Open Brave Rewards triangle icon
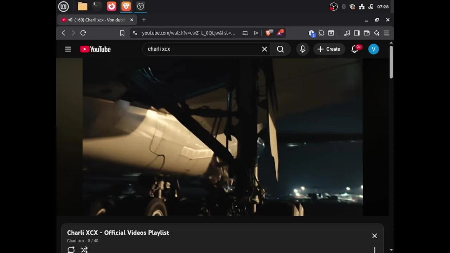This screenshot has width=450, height=253. [280, 33]
